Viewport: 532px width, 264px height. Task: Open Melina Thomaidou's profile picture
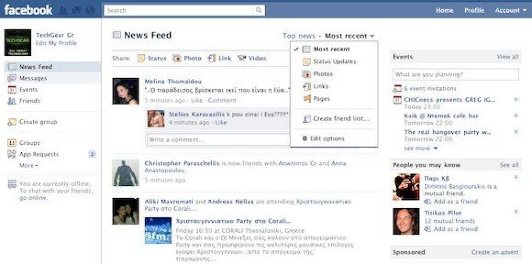click(x=125, y=91)
